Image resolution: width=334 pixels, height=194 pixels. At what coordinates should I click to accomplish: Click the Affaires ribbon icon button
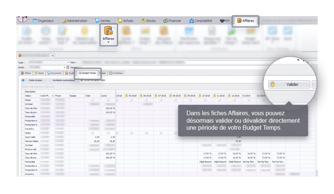[x=108, y=35]
